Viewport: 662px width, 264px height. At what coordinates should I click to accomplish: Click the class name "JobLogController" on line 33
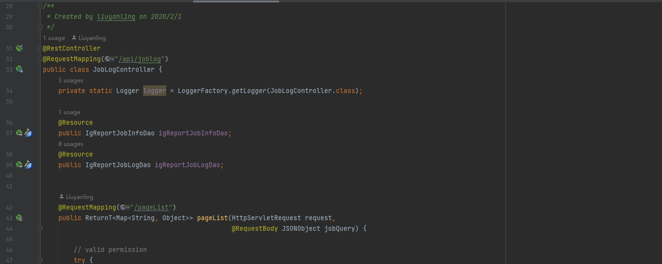(x=124, y=69)
